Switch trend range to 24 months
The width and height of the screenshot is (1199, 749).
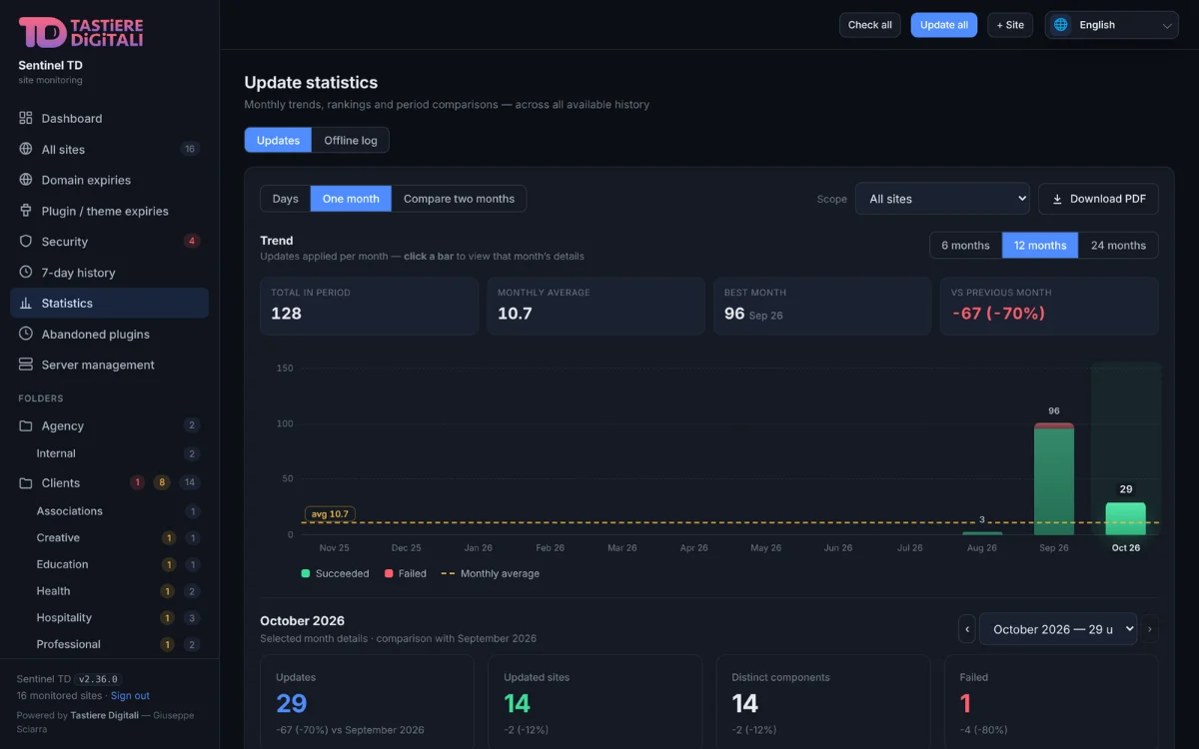(x=1118, y=246)
